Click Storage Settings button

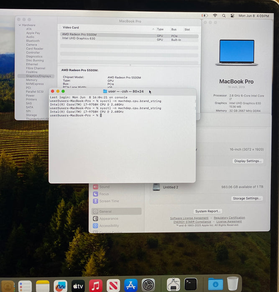(x=247, y=198)
